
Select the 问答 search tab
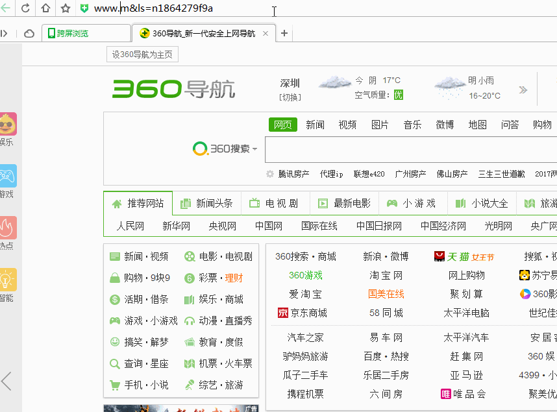(x=510, y=125)
